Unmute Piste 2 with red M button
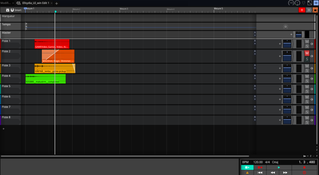This screenshot has width=319, height=175. (307, 53)
